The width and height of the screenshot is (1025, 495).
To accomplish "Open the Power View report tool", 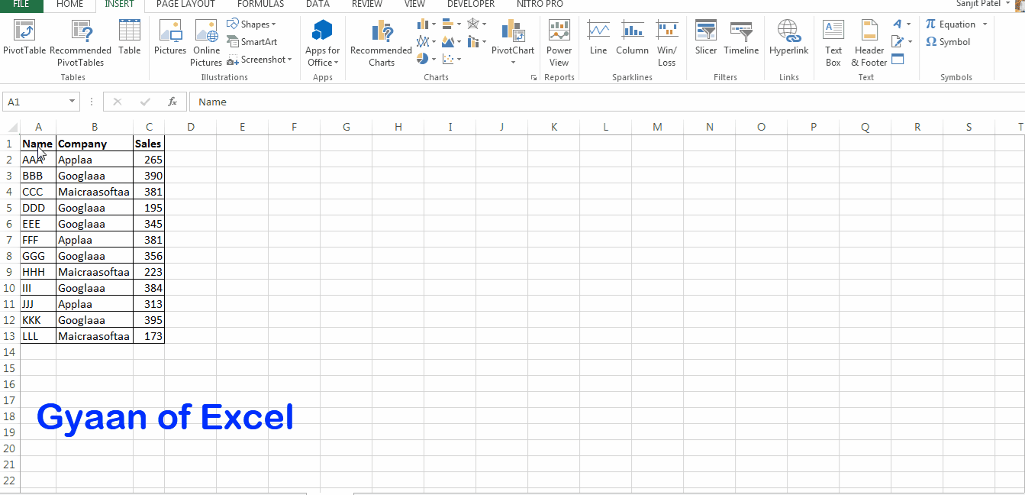I will click(559, 38).
